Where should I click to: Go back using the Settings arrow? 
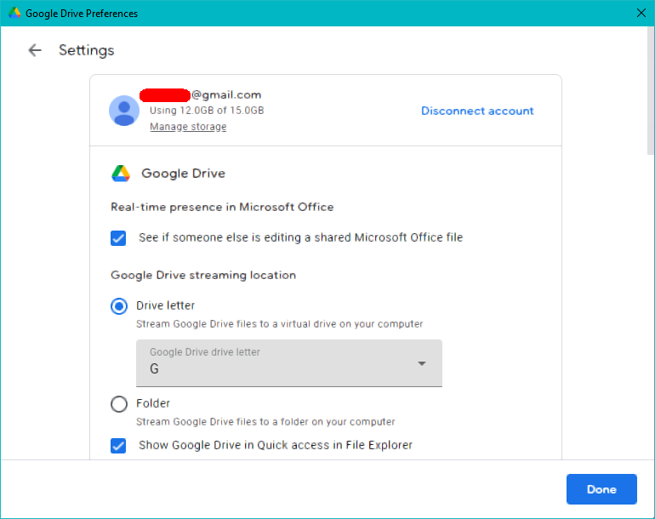tap(35, 50)
